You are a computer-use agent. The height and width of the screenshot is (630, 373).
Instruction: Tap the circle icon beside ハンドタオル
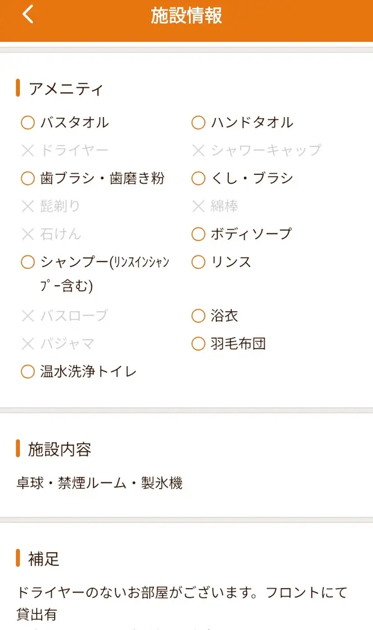pyautogui.click(x=198, y=123)
